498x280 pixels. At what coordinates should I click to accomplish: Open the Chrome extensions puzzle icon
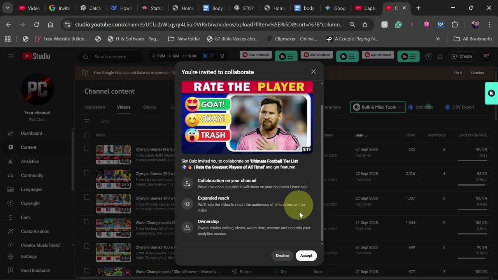click(x=455, y=24)
